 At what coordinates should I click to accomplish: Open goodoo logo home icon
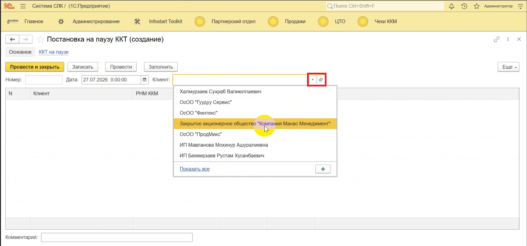tap(13, 21)
